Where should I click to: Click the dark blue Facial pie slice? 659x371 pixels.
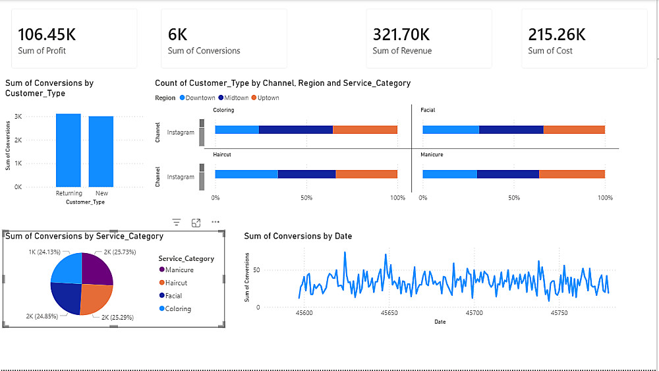tap(67, 299)
